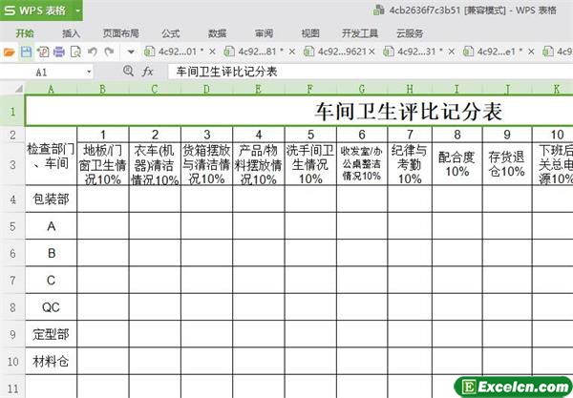Open the 插入 ribbon tab
This screenshot has width=573, height=398.
point(71,33)
